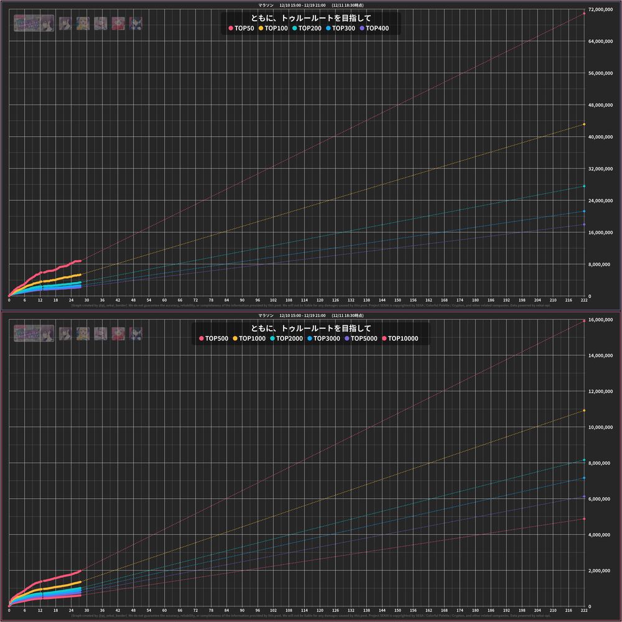Click the dark-blue-haired character icon in the TOP500–TOP10000 chart
The width and height of the screenshot is (622, 622).
(136, 333)
